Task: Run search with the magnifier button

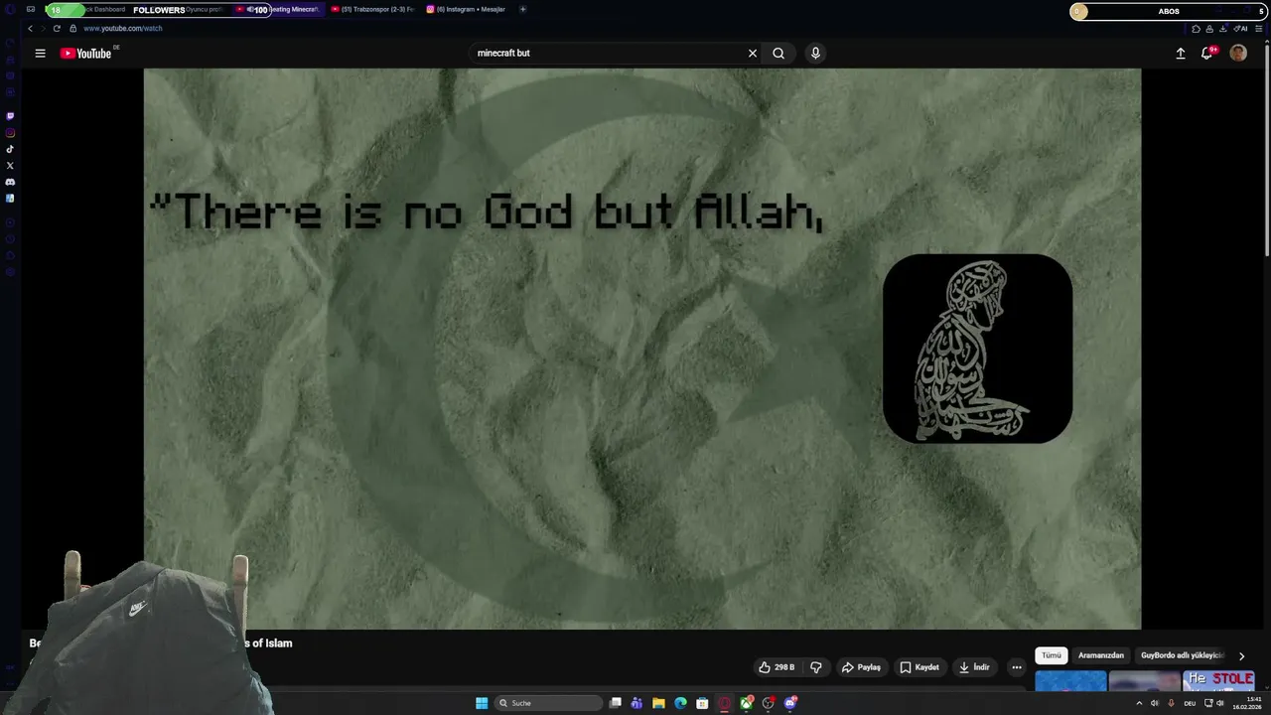Action: pos(778,54)
